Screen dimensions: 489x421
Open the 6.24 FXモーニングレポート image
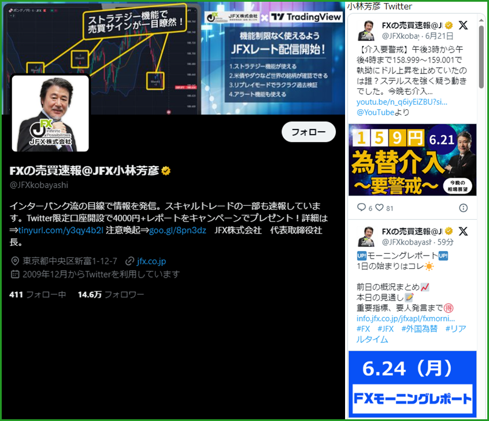(412, 384)
